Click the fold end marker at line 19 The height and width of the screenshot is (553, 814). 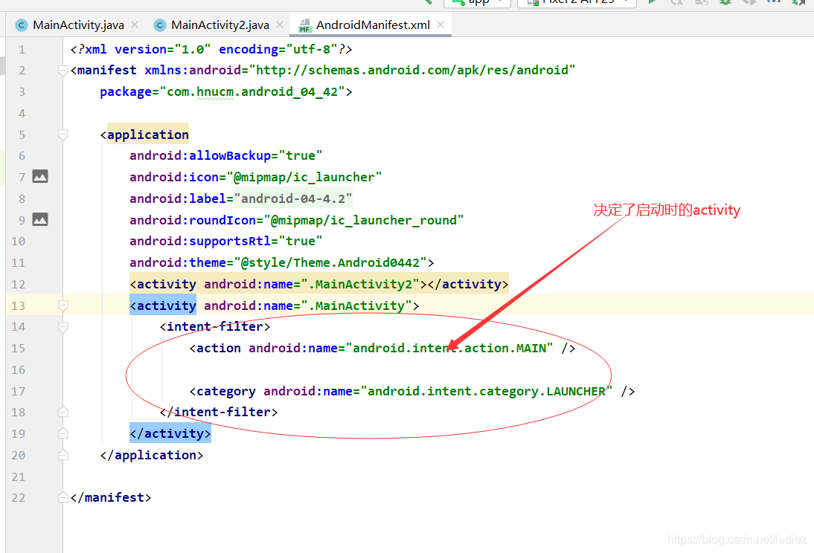click(x=63, y=433)
